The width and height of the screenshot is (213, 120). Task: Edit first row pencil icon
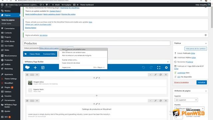[x=155, y=75]
